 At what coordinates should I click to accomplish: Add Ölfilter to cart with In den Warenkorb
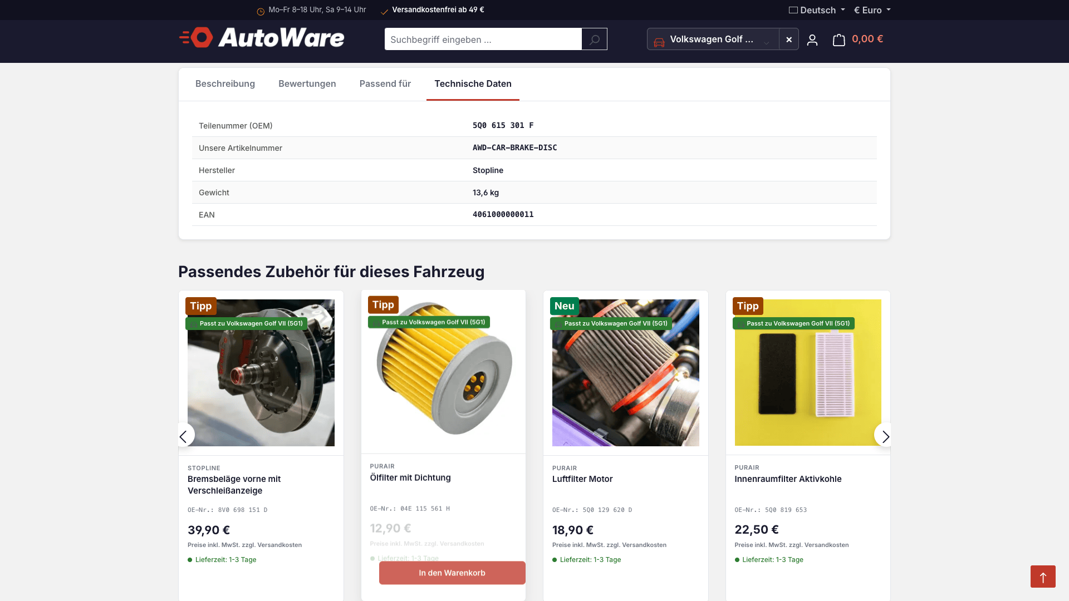452,573
